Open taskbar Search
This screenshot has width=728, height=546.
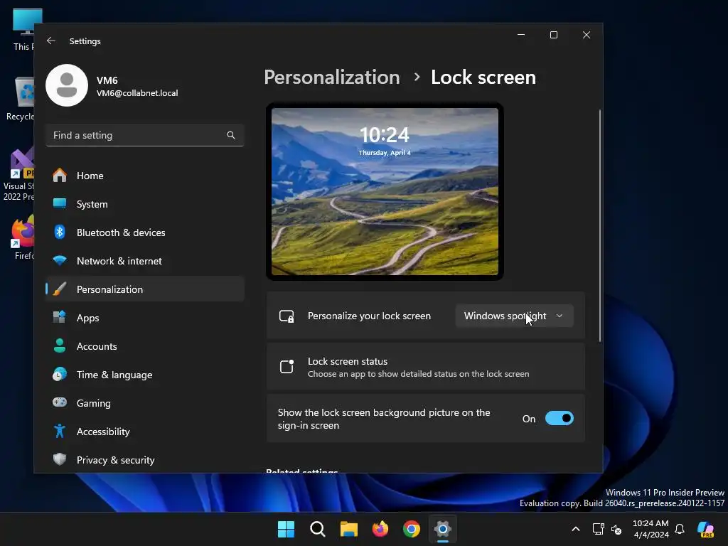pyautogui.click(x=318, y=529)
